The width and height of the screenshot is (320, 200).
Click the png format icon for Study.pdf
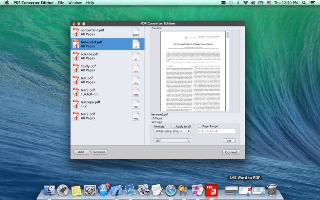click(x=136, y=68)
